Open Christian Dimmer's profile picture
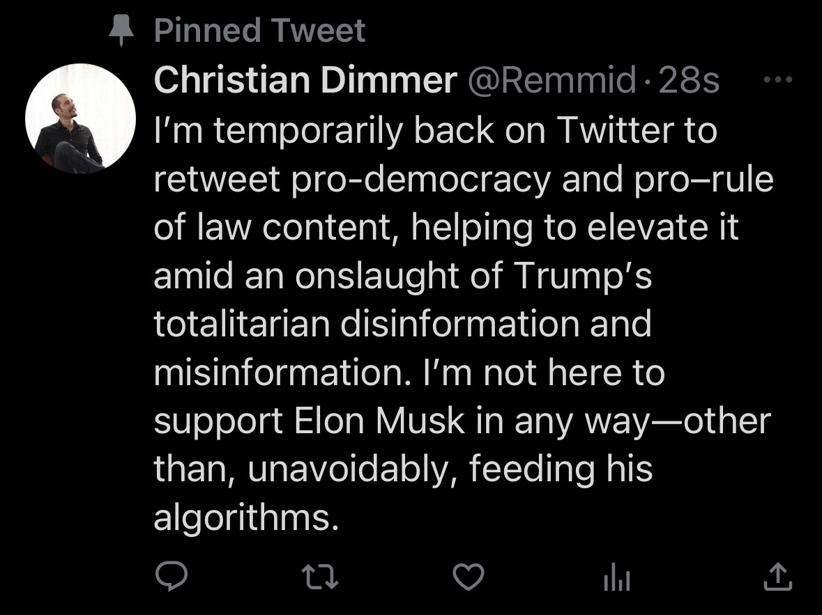Viewport: 822px width, 615px height. click(x=80, y=119)
